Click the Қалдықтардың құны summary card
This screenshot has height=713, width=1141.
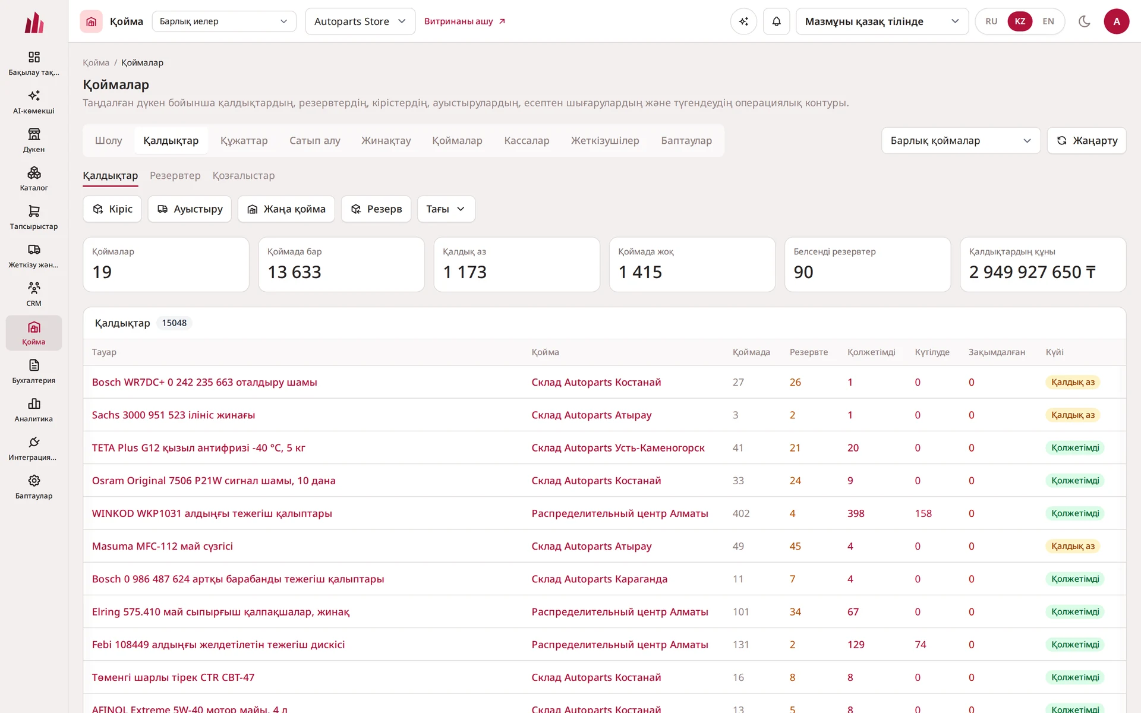coord(1043,264)
